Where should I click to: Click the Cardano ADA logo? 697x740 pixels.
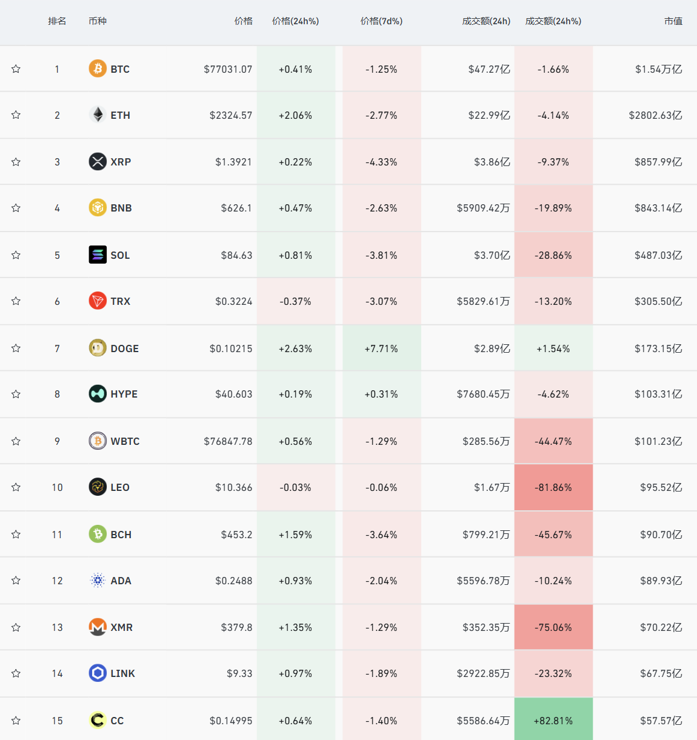(x=98, y=581)
